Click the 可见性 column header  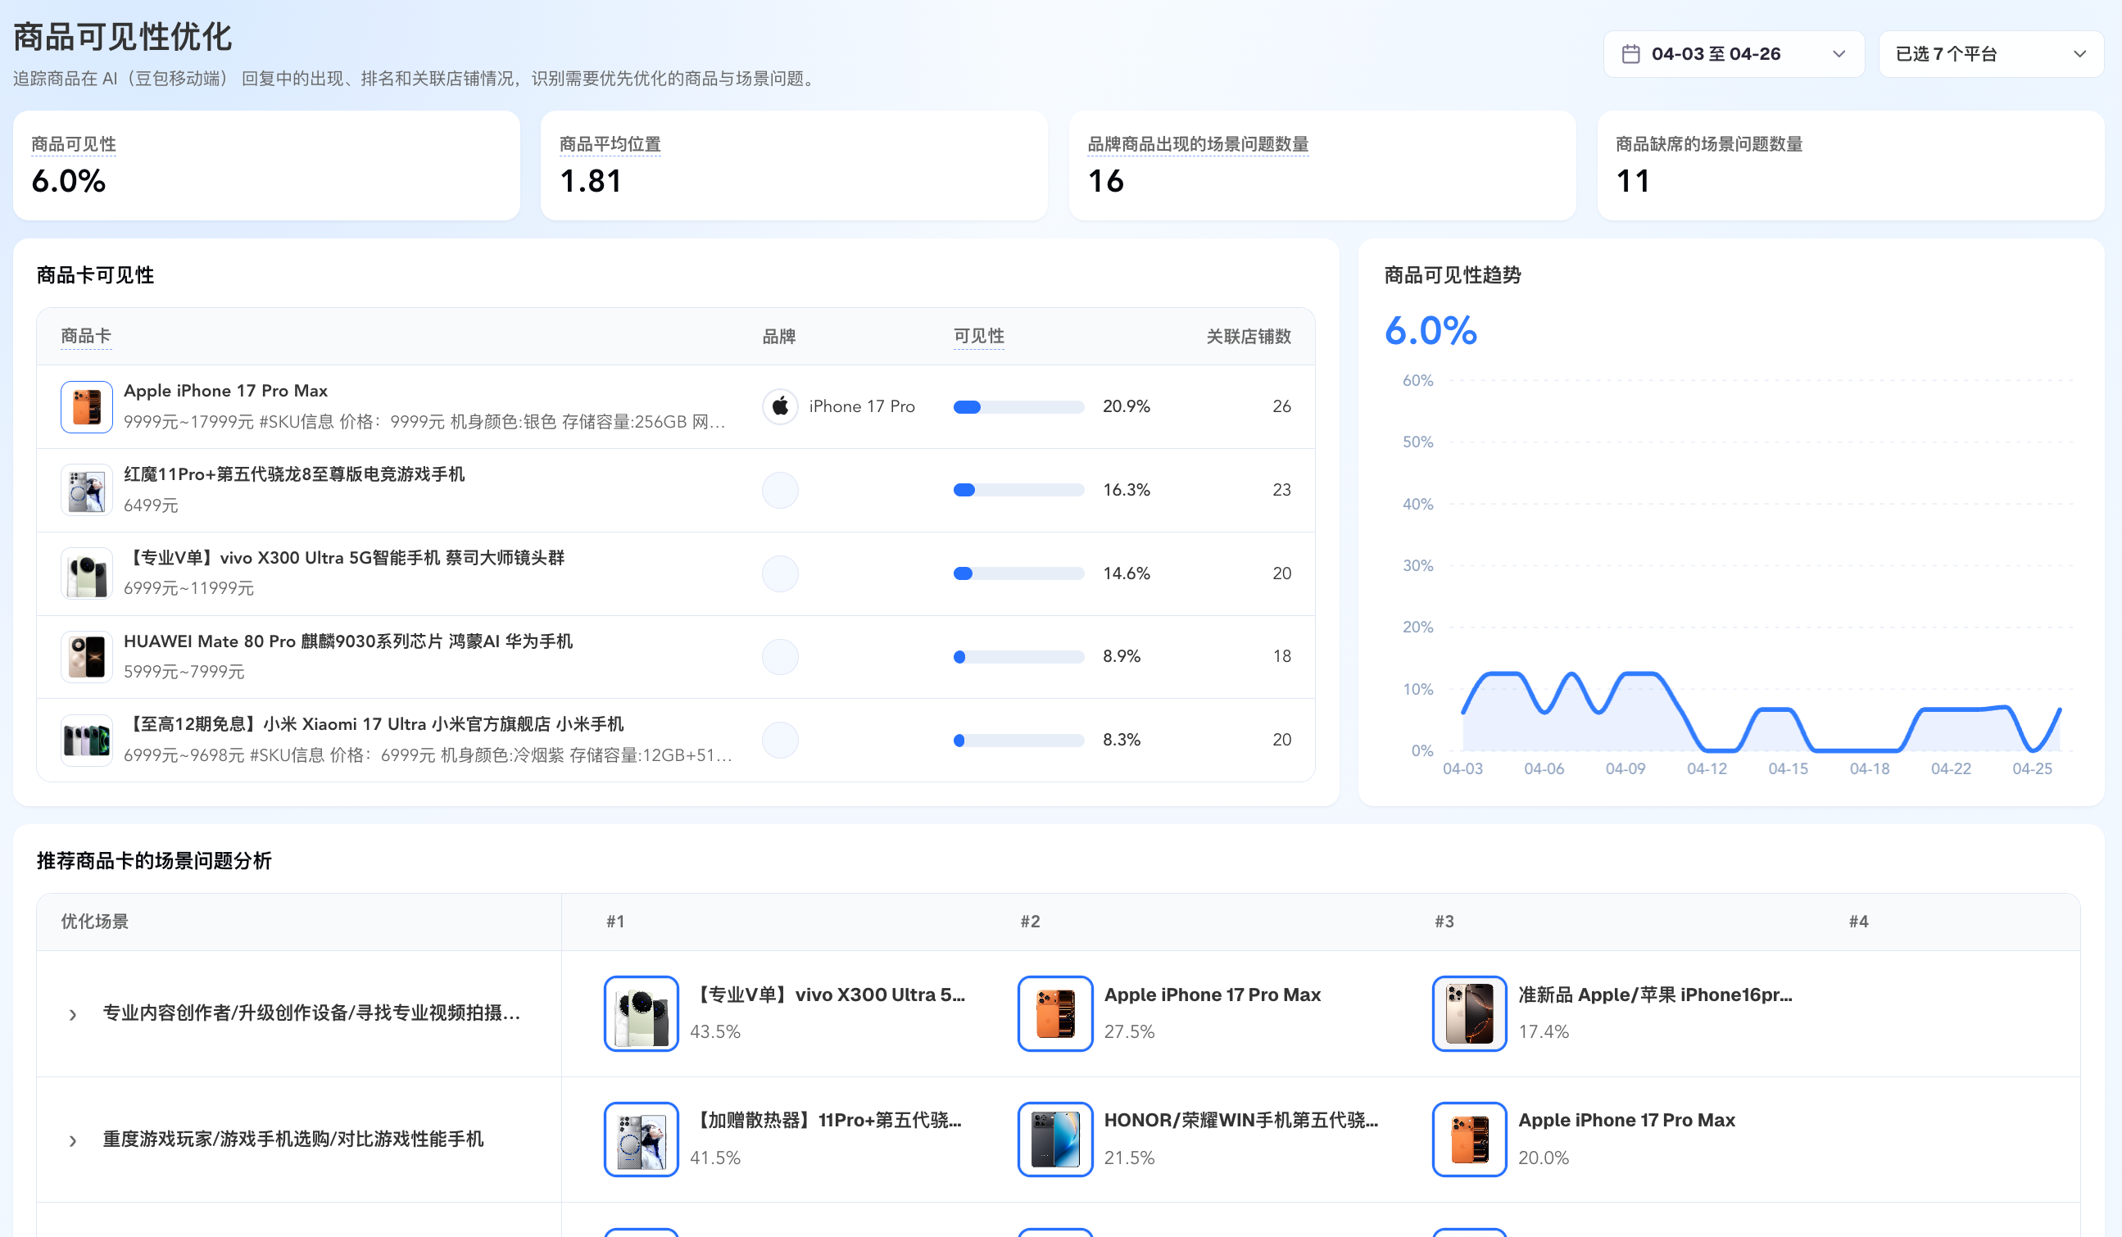pyautogui.click(x=978, y=336)
